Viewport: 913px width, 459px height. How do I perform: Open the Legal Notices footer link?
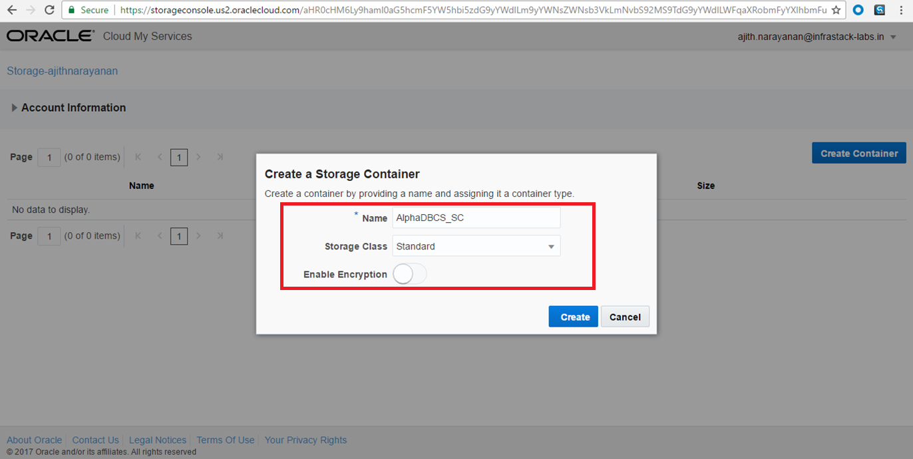point(158,440)
